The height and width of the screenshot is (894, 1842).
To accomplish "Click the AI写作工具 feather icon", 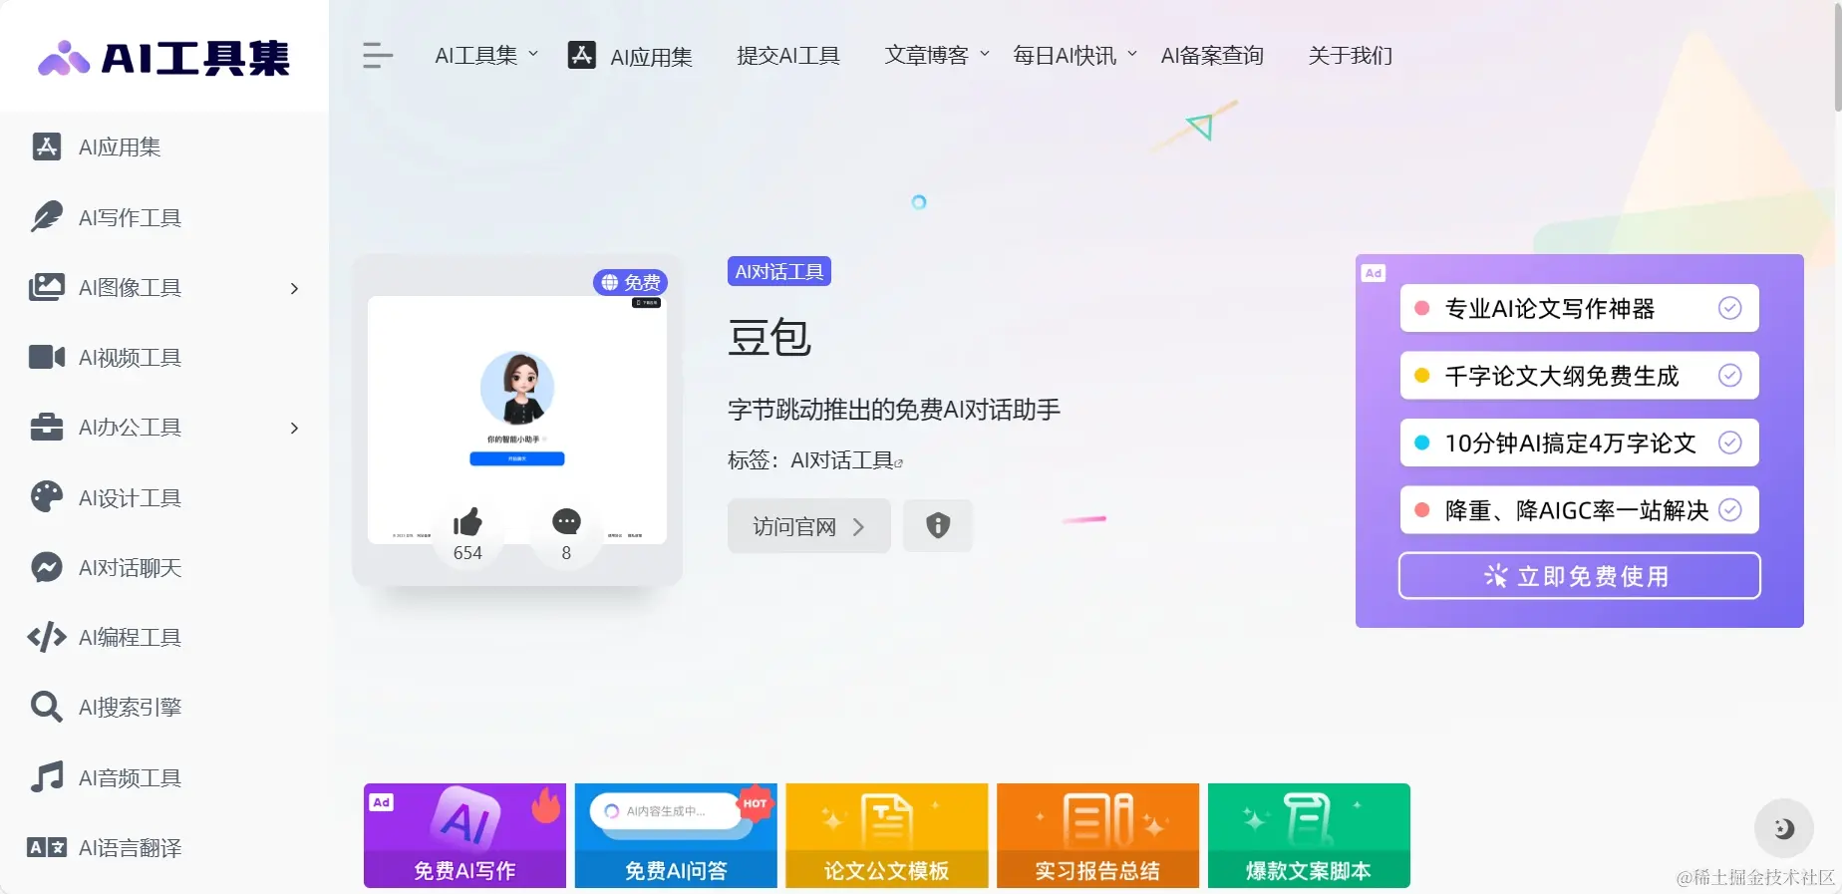I will click(x=46, y=216).
